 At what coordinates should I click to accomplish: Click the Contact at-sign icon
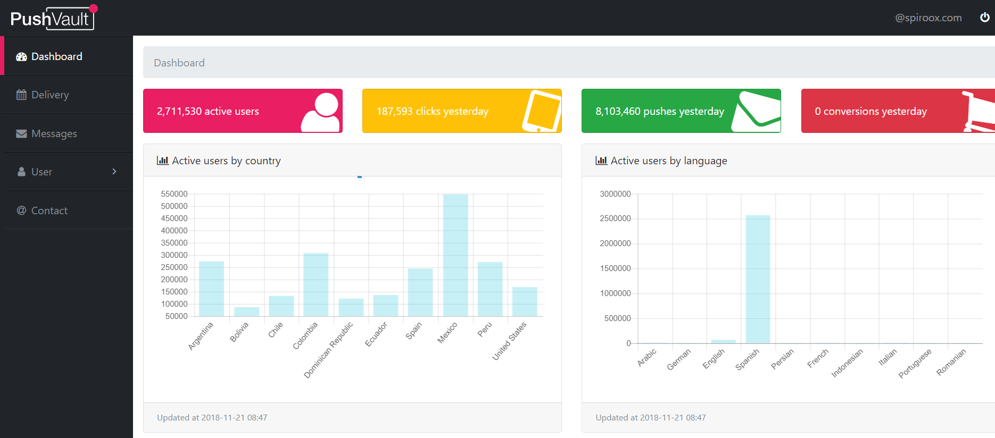tap(21, 210)
